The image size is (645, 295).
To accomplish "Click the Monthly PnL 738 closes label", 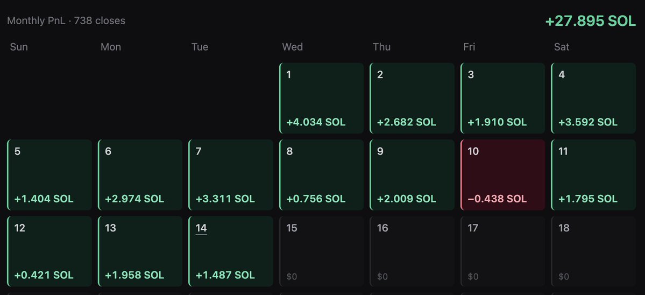I will pyautogui.click(x=66, y=20).
